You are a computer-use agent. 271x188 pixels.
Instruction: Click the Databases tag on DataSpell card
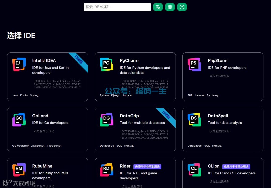pos(195,146)
